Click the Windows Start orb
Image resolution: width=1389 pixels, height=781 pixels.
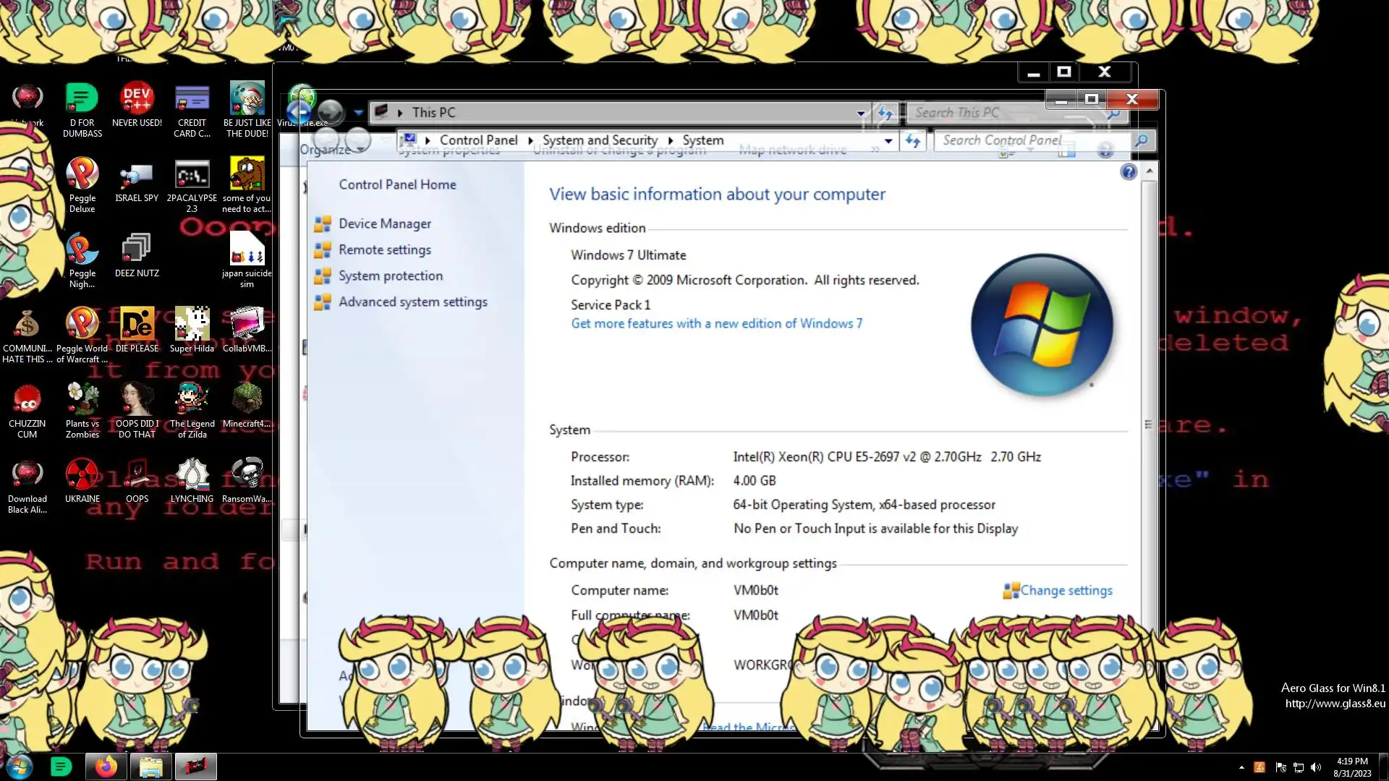pyautogui.click(x=20, y=767)
